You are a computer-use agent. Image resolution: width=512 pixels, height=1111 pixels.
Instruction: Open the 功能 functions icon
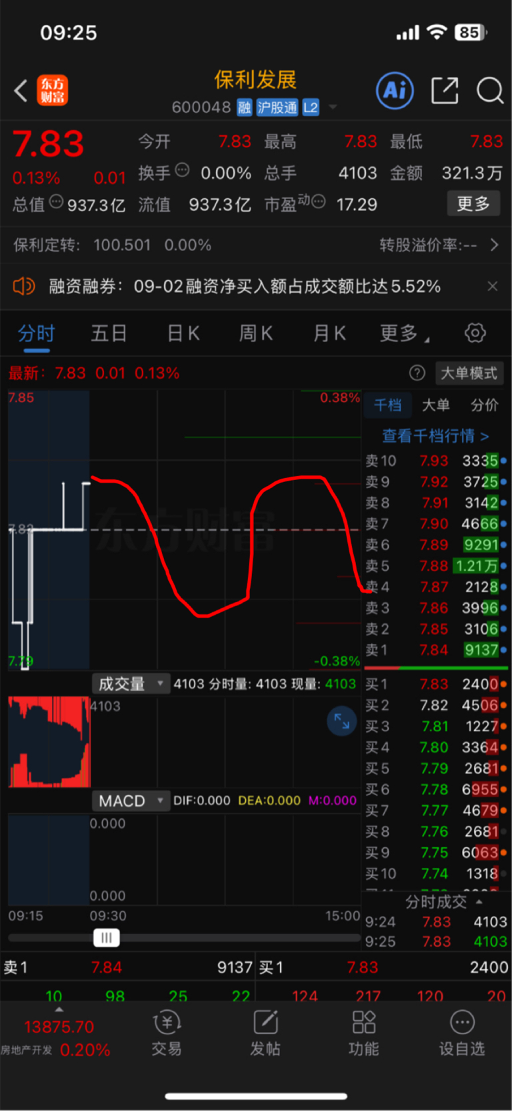click(x=364, y=1033)
